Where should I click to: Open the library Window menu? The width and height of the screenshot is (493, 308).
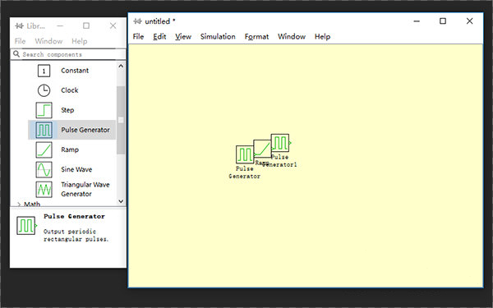coord(48,41)
